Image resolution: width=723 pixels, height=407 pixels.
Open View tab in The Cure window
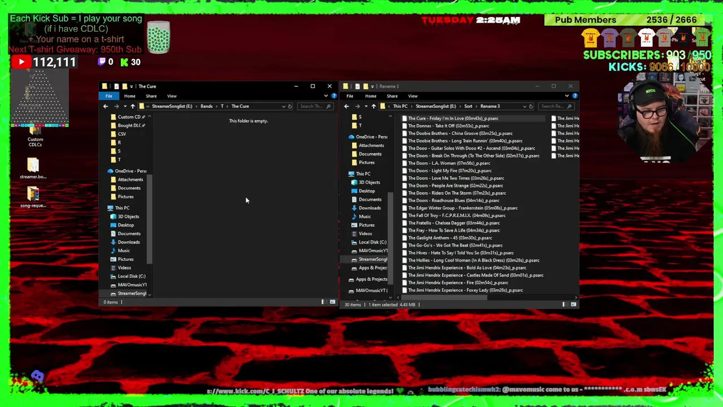pyautogui.click(x=172, y=96)
